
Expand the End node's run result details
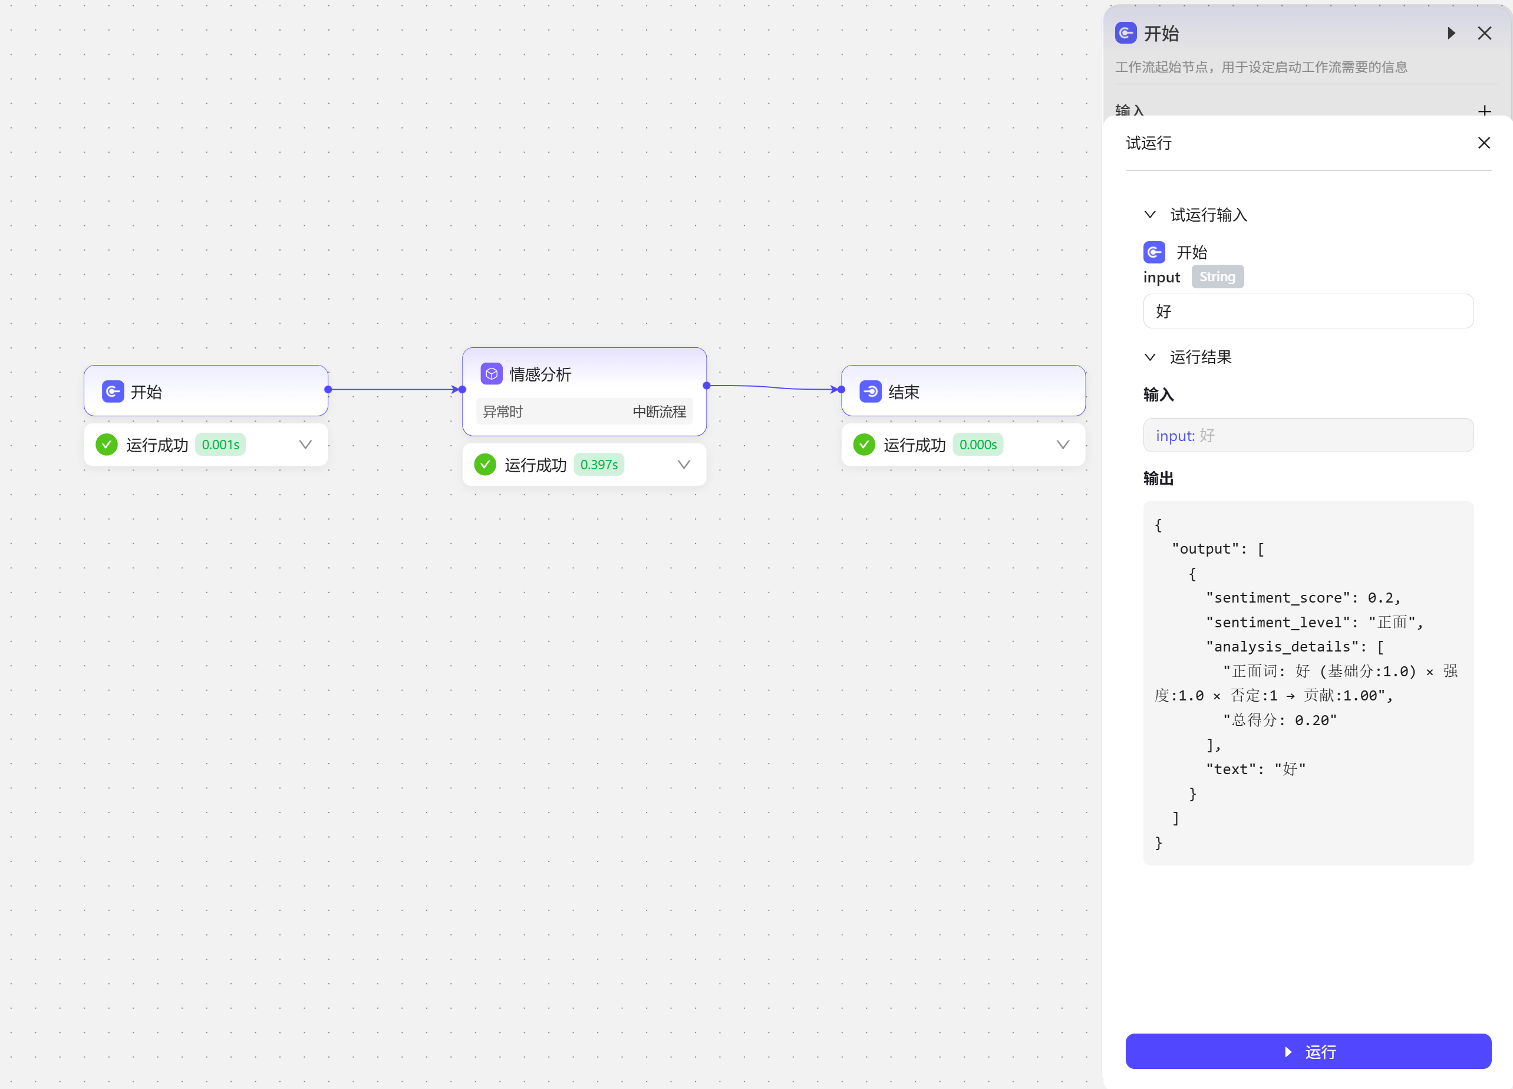1063,445
